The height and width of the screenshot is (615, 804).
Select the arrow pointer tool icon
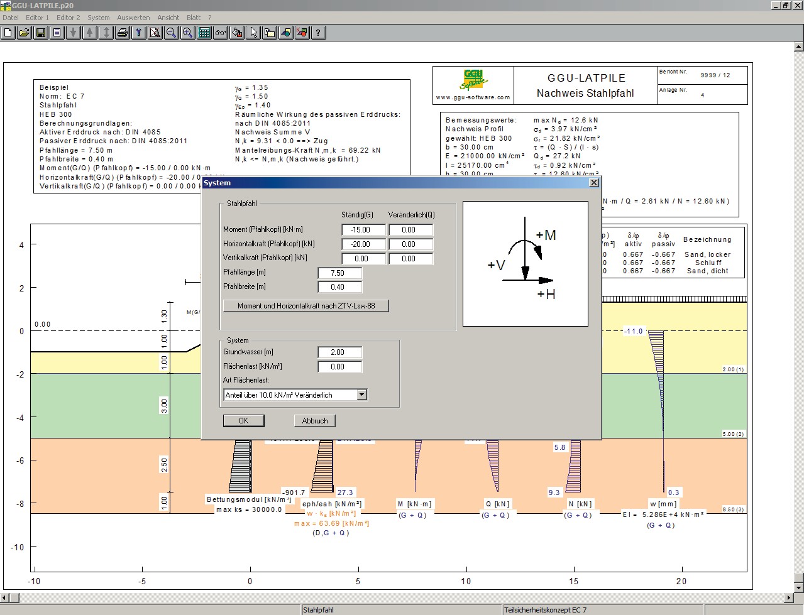[253, 33]
